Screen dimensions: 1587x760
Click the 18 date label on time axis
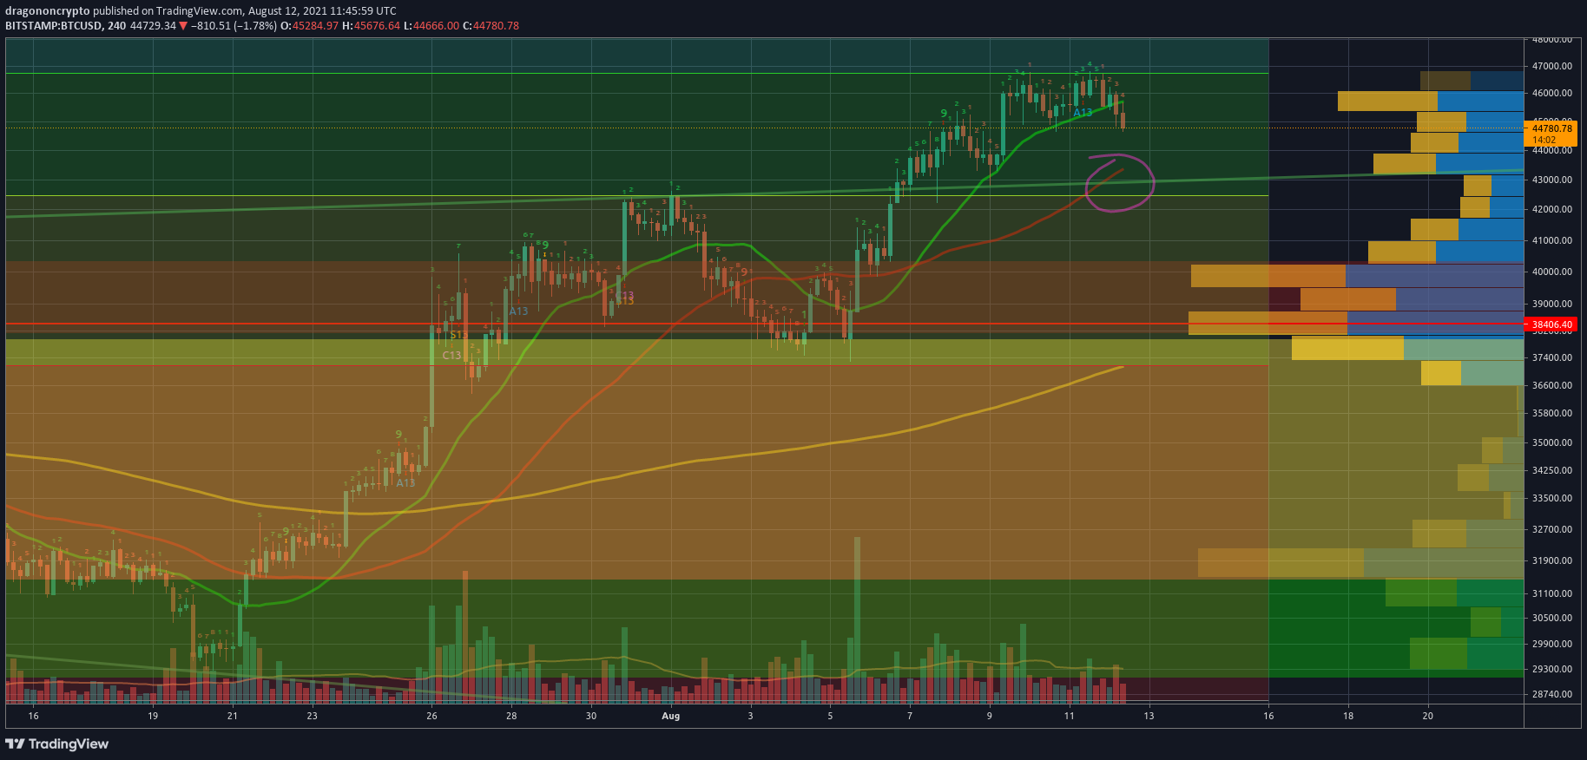tap(1348, 716)
